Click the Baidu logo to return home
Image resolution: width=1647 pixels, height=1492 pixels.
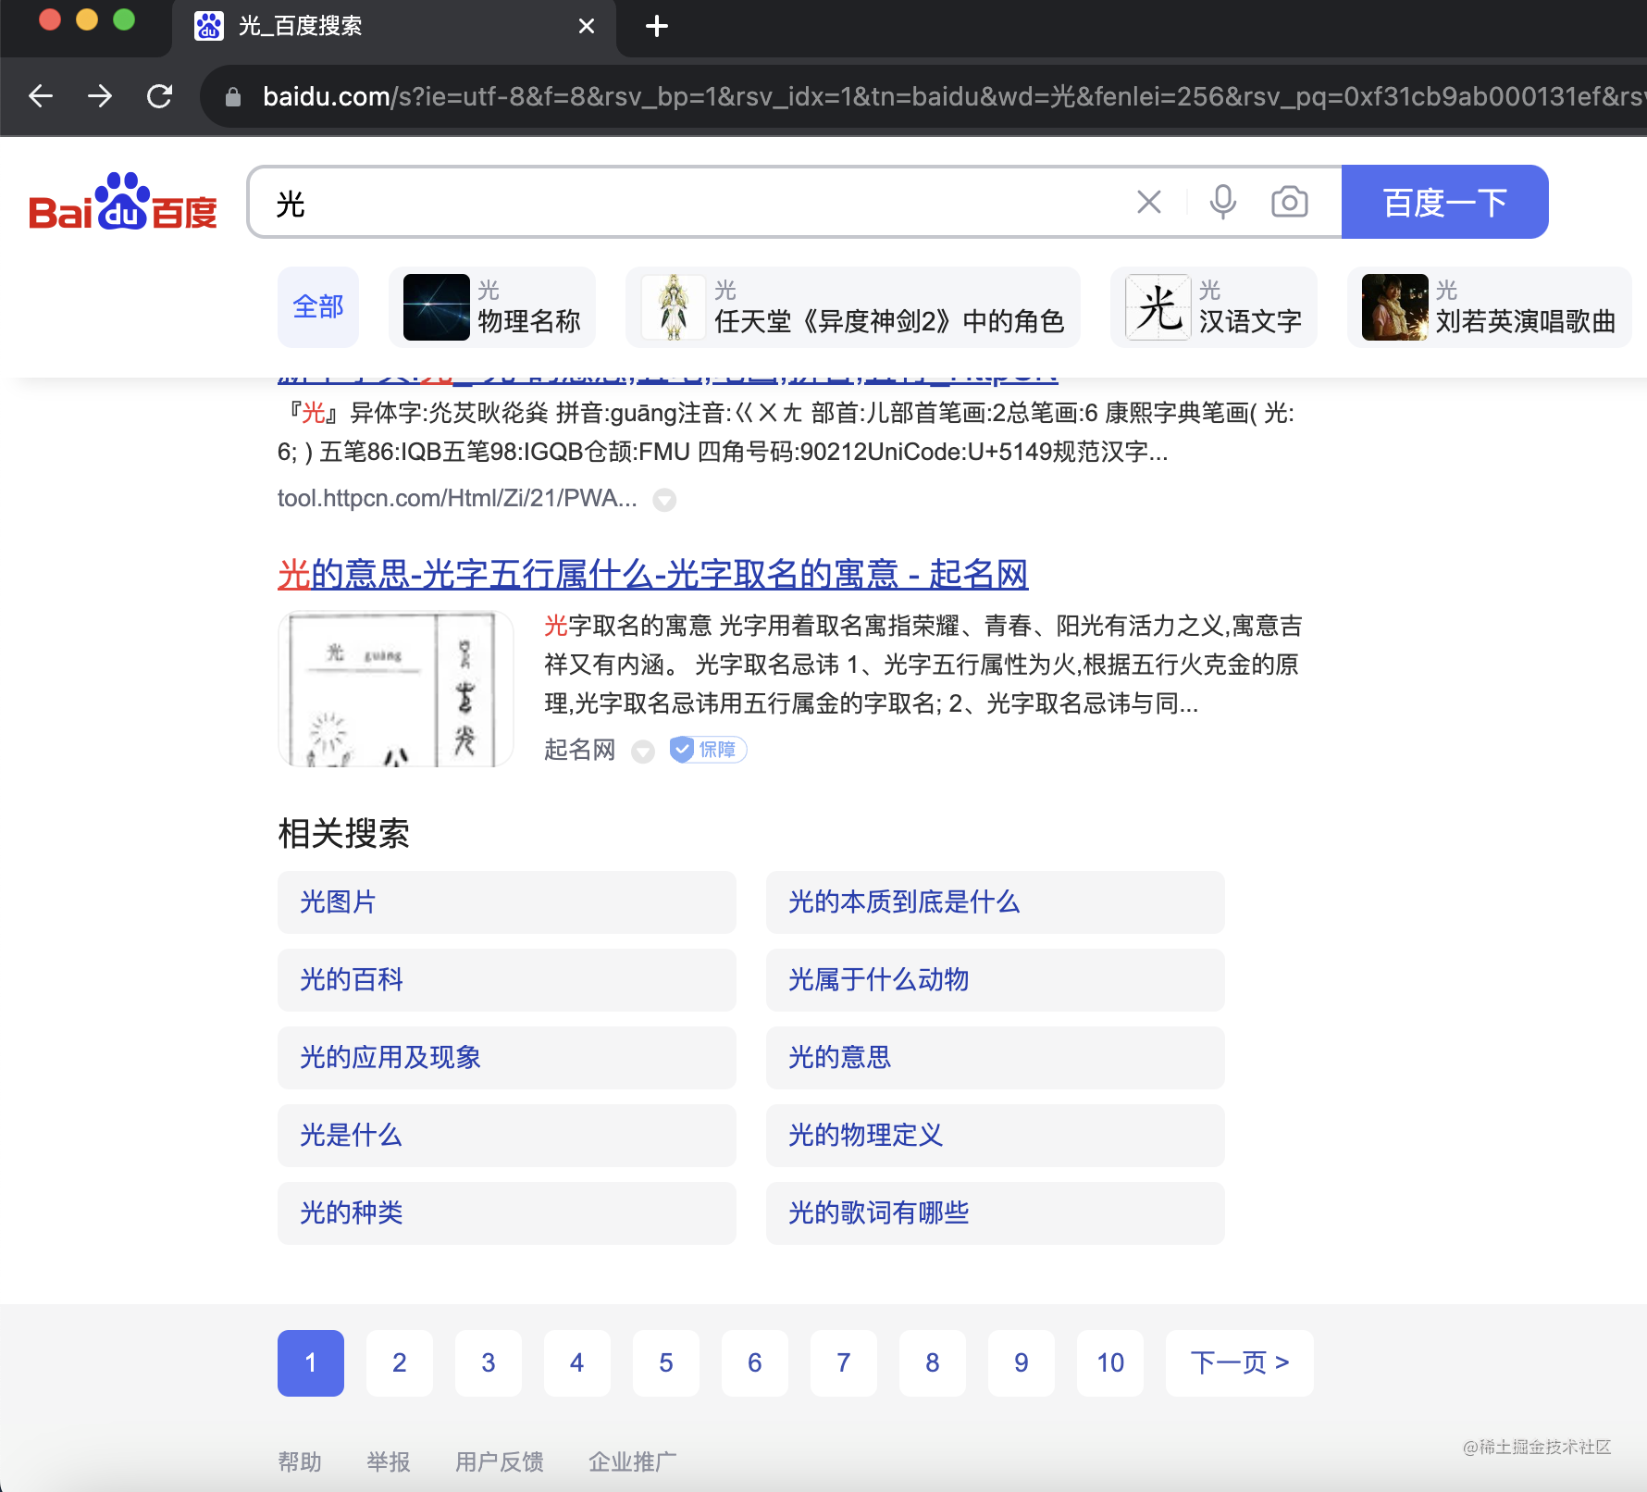pos(121,204)
